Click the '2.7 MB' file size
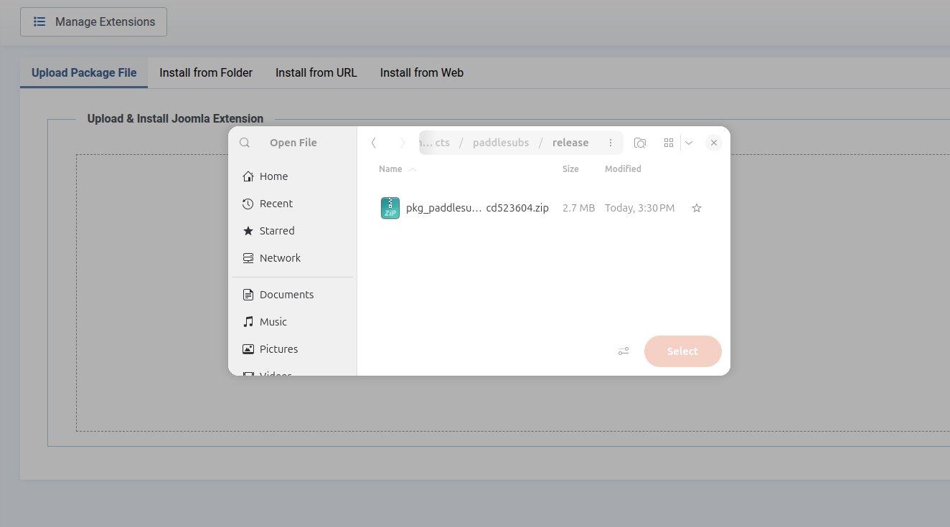 point(578,208)
